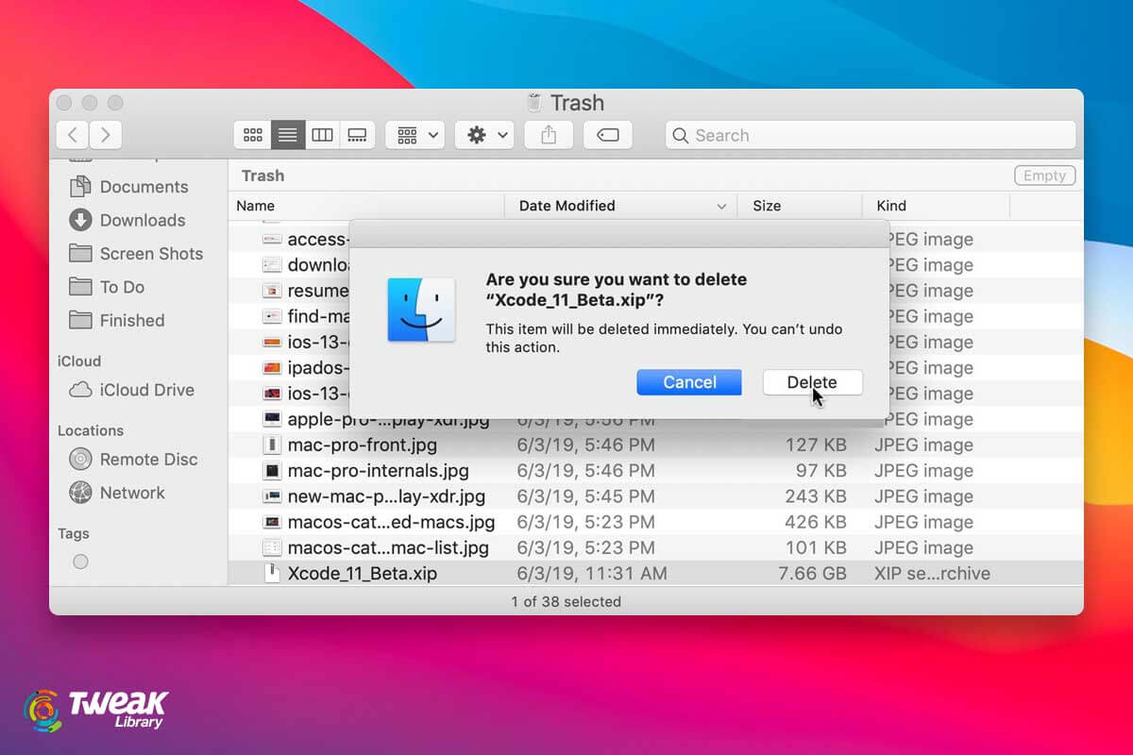Open the gear action menu dropdown
The width and height of the screenshot is (1133, 755).
tap(484, 135)
